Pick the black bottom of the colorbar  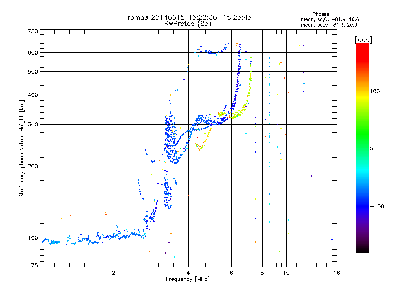(x=362, y=249)
